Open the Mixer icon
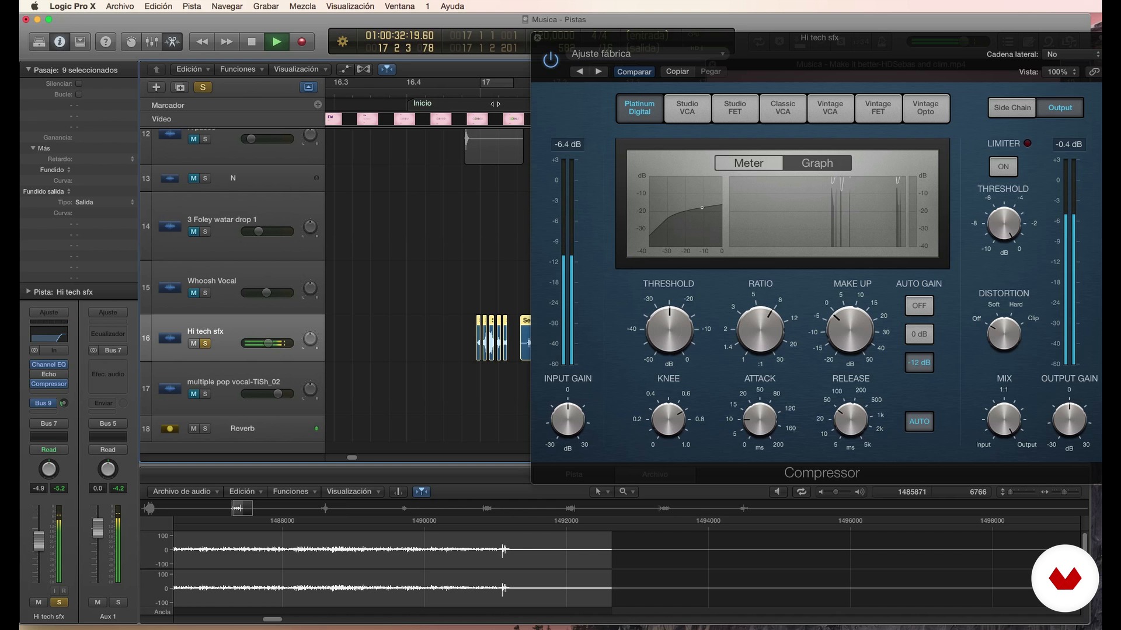The image size is (1121, 630). 152,42
